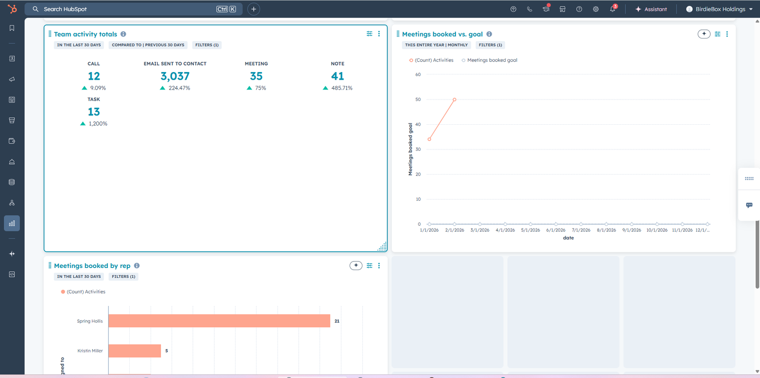Open Bookmarks in the left sidebar

[12, 28]
